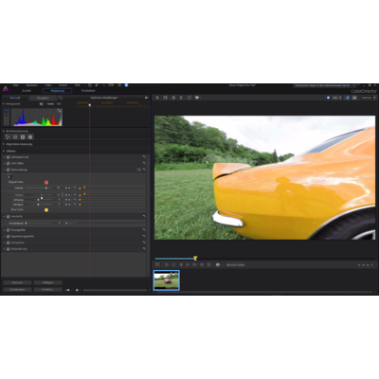Show only the red histogram channel

(7, 115)
